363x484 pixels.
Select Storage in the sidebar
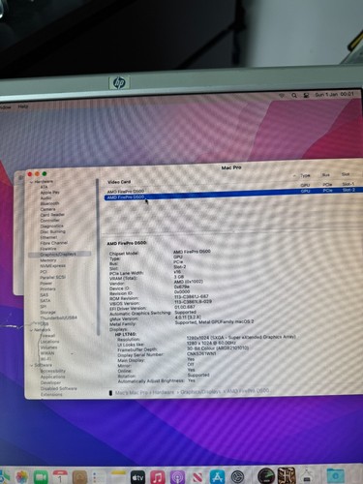pos(47,312)
